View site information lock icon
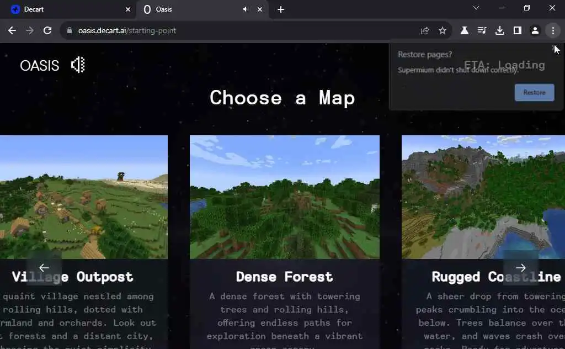The height and width of the screenshot is (349, 565). [70, 30]
